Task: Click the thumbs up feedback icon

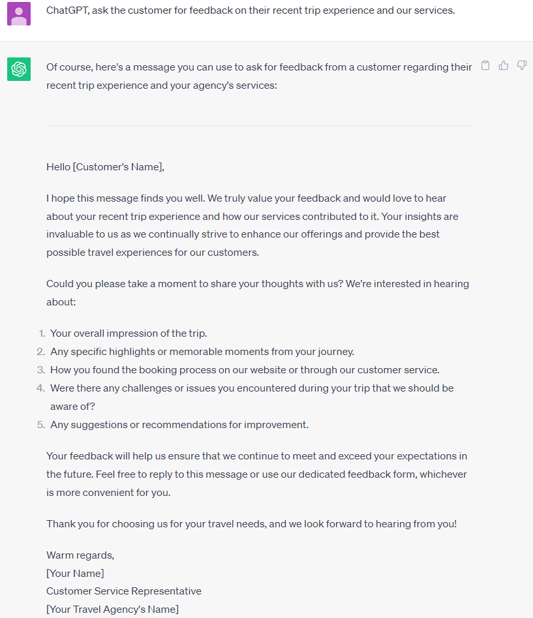Action: click(503, 65)
